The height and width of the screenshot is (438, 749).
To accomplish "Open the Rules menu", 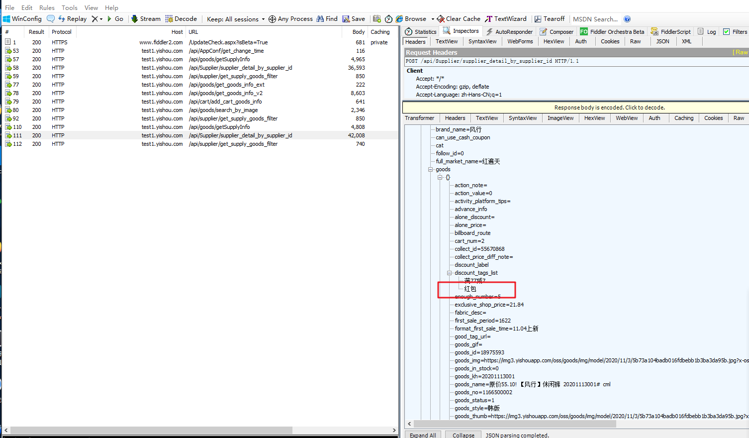I will (47, 7).
